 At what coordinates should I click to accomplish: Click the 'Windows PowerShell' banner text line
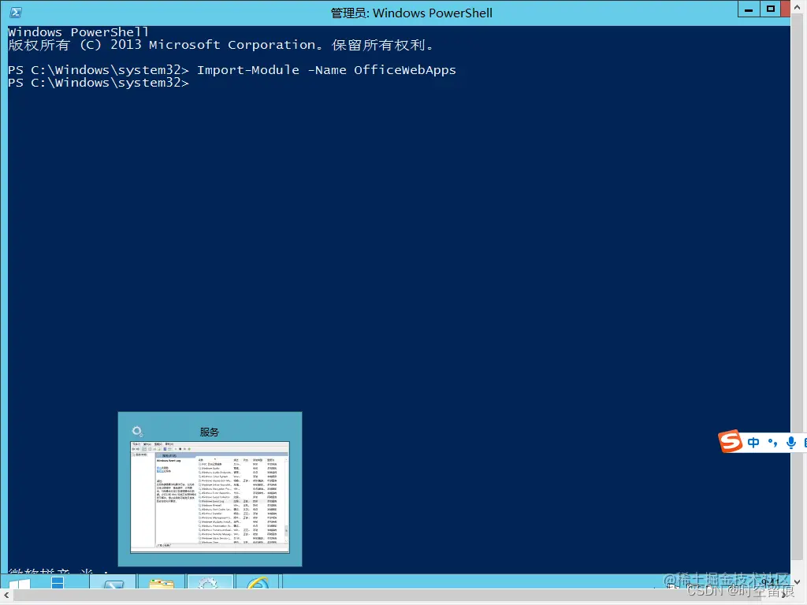tap(78, 32)
